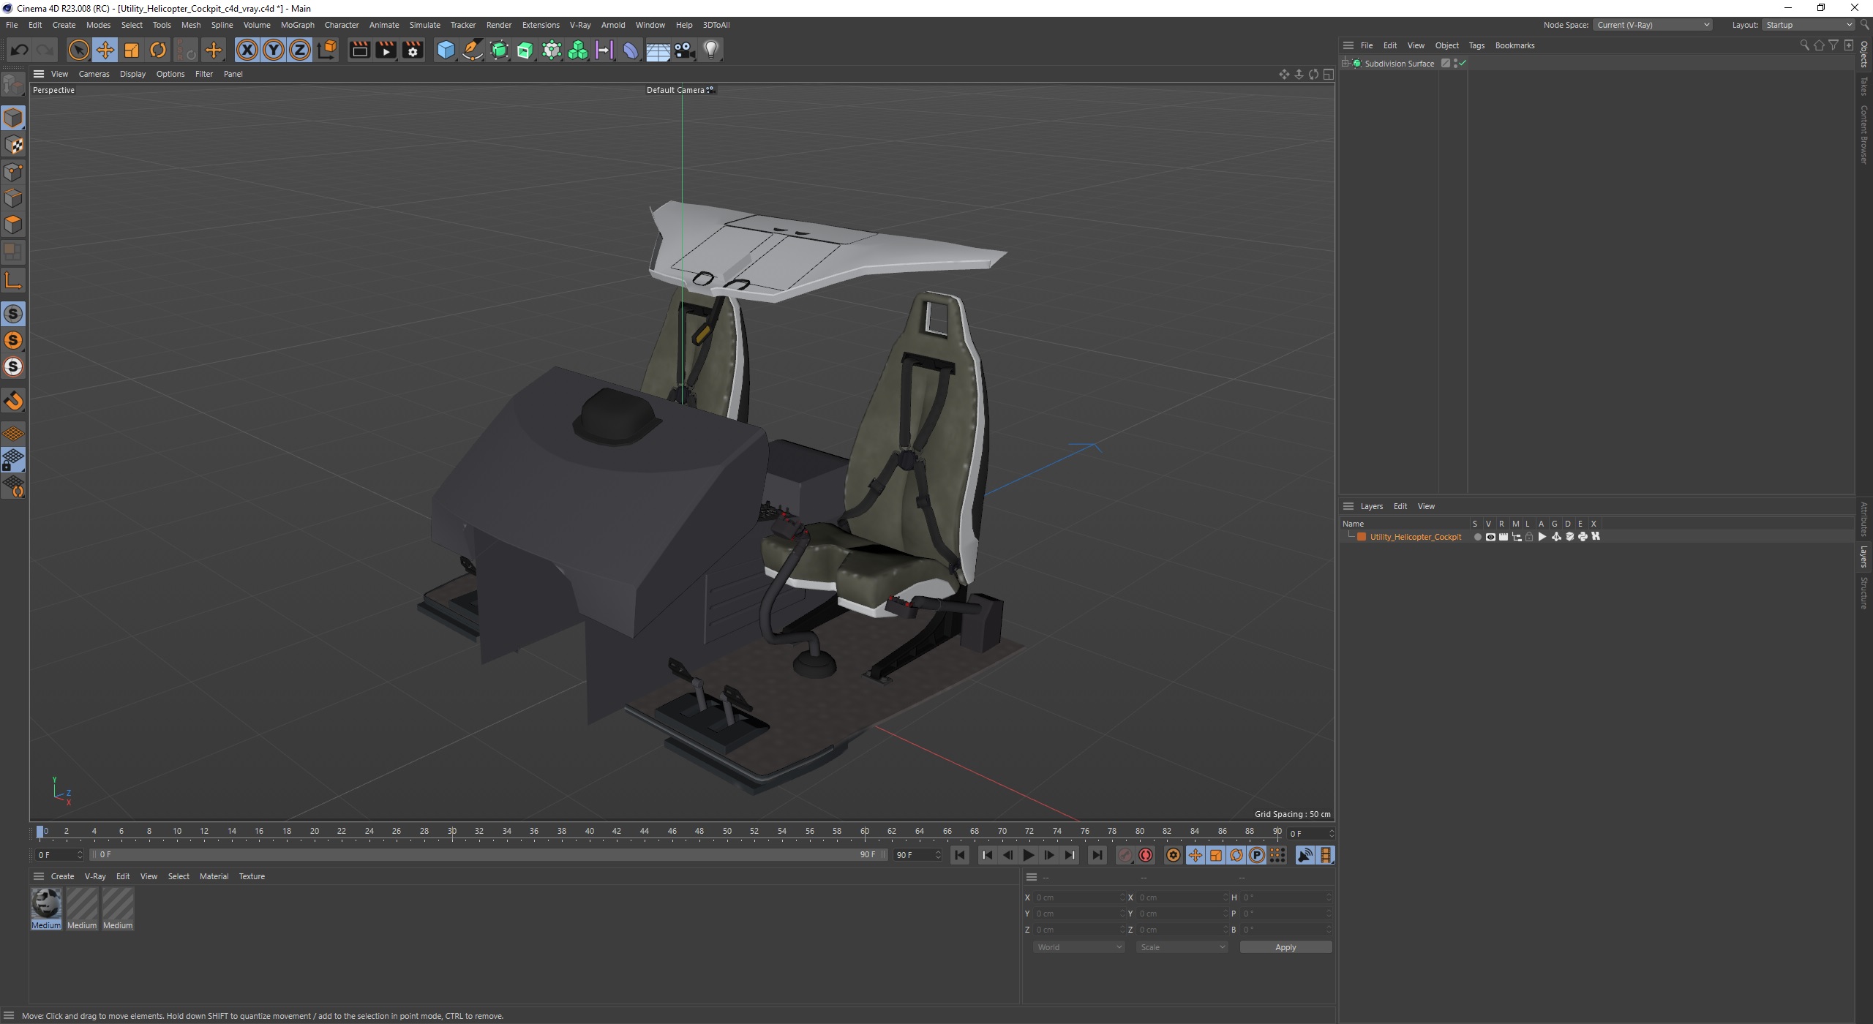The image size is (1873, 1024).
Task: Select the Move tool icon
Action: click(105, 50)
